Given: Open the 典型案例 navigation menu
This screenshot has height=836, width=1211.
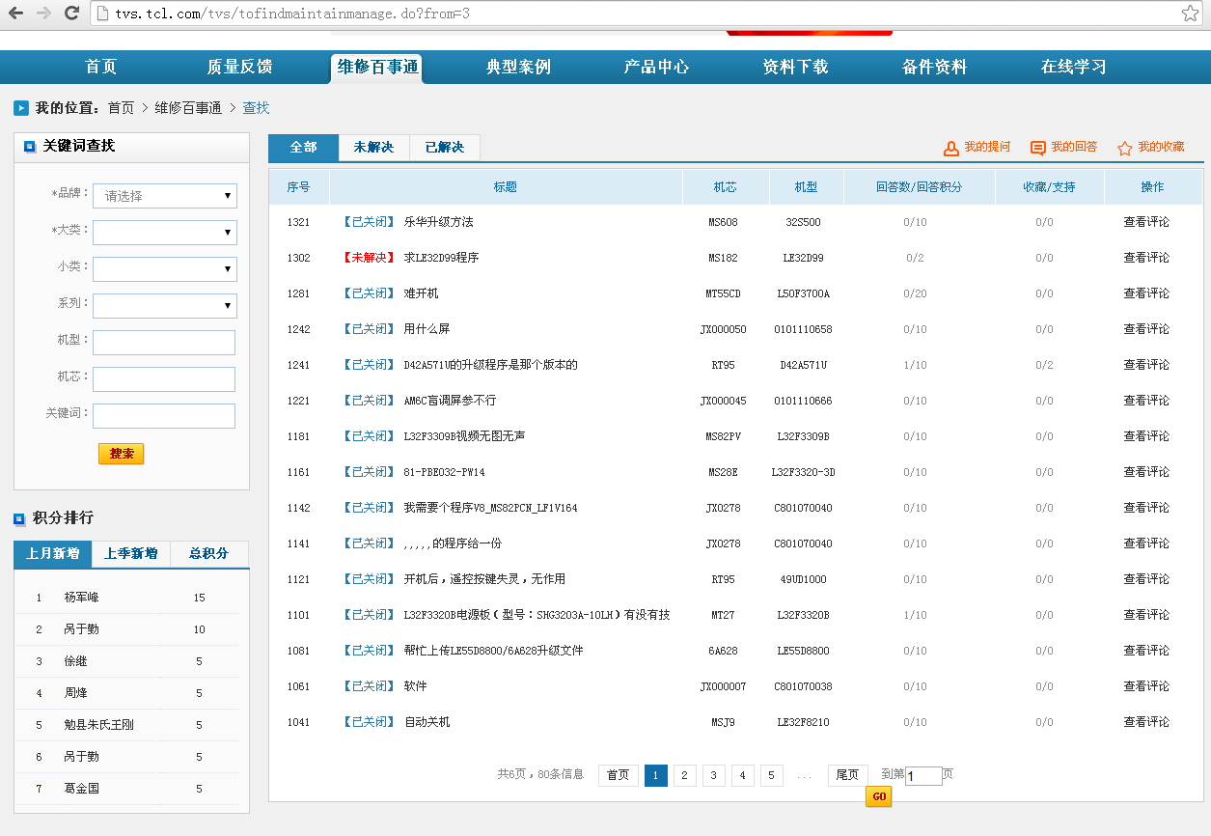Looking at the screenshot, I should (x=518, y=67).
